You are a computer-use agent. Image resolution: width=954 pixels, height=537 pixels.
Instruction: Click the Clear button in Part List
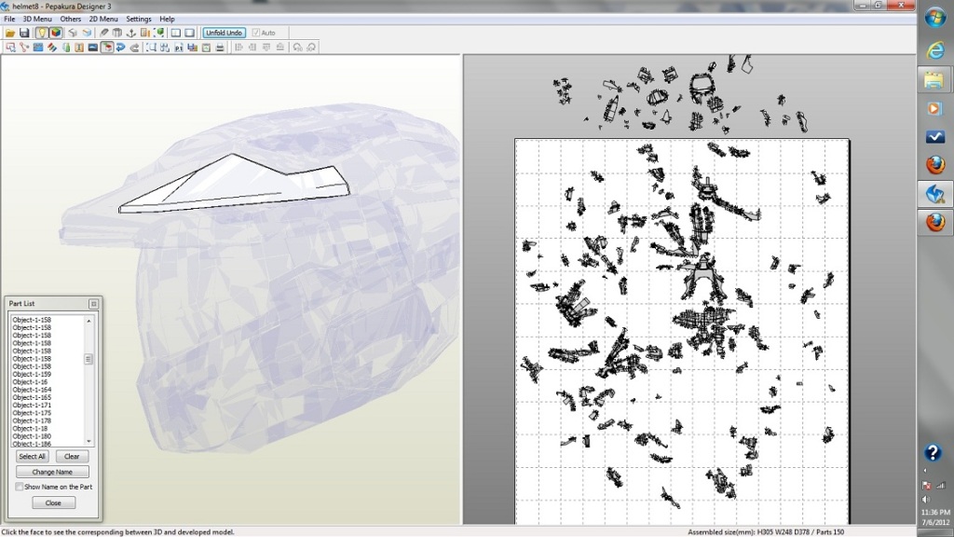point(72,456)
